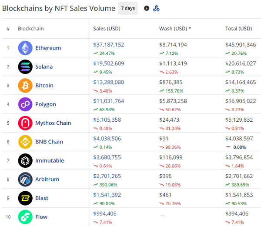This screenshot has width=261, height=226.
Task: Open the info icon beside 7 days
Action: (147, 8)
